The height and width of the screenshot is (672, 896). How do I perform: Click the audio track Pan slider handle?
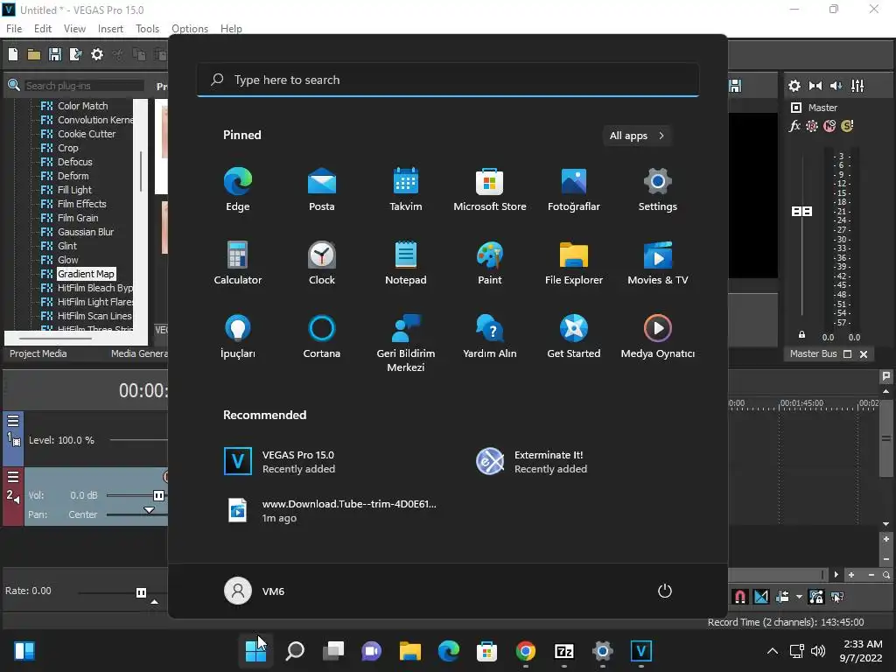point(149,510)
